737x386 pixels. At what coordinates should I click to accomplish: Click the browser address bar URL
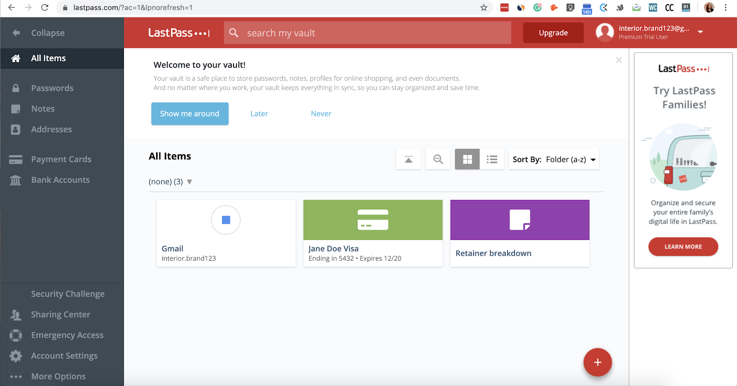(x=133, y=7)
